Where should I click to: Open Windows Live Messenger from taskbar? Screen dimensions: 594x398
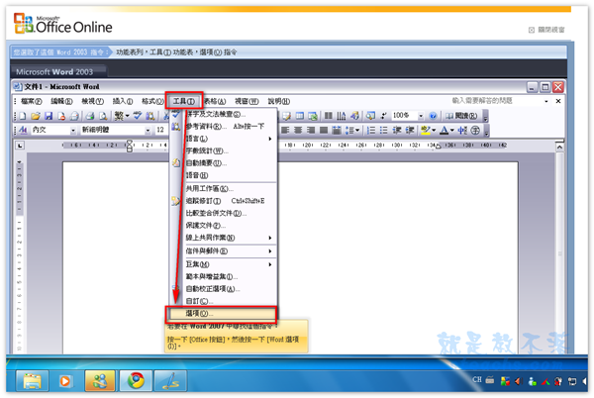pos(100,380)
